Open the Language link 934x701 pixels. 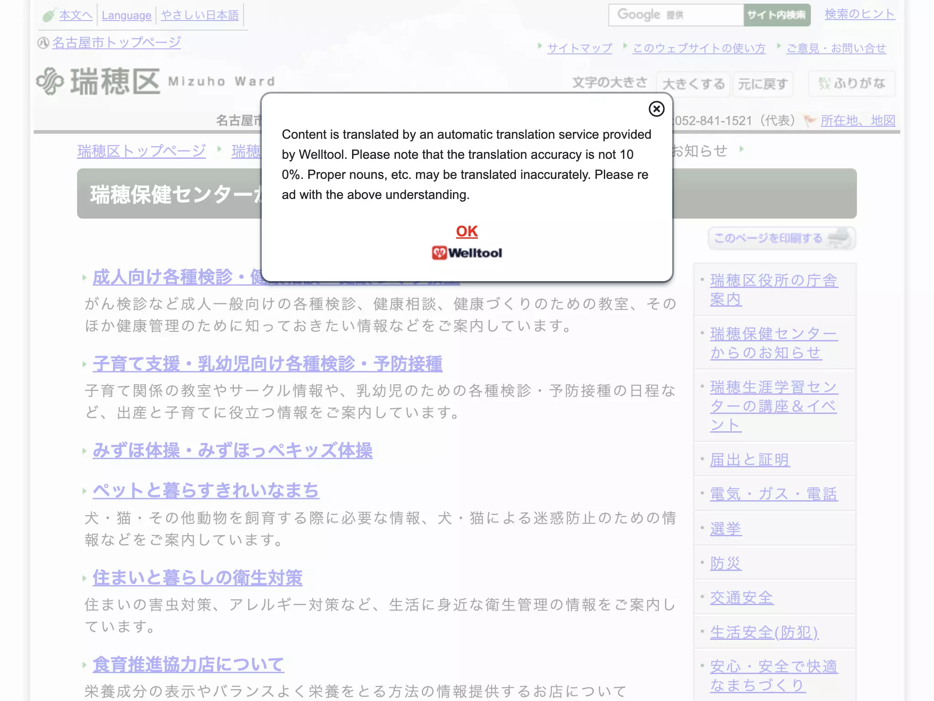pos(126,16)
